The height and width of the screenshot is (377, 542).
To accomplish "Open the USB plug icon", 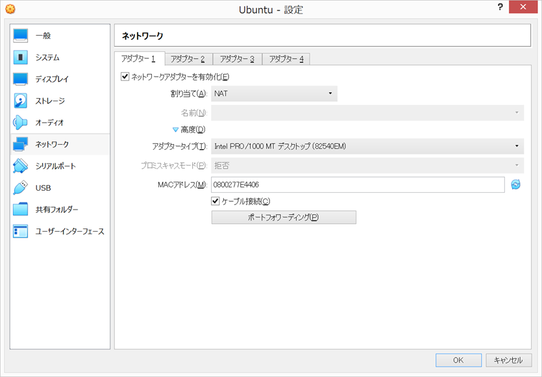I will coord(20,188).
